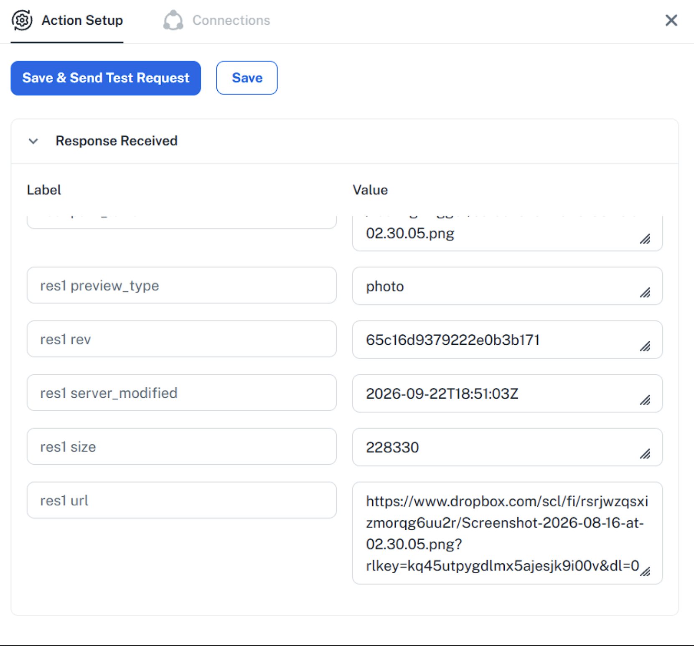Click the Value column header
Screen dimensions: 694x646
point(370,190)
